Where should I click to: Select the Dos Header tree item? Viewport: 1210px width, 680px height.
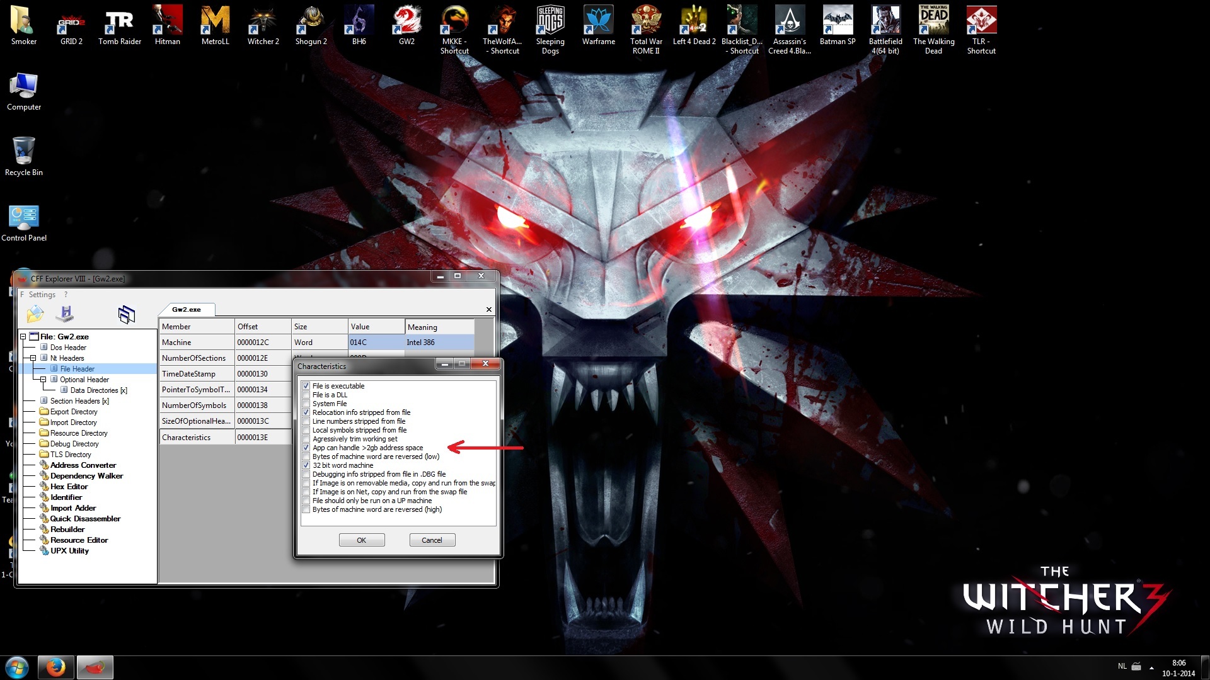point(68,348)
